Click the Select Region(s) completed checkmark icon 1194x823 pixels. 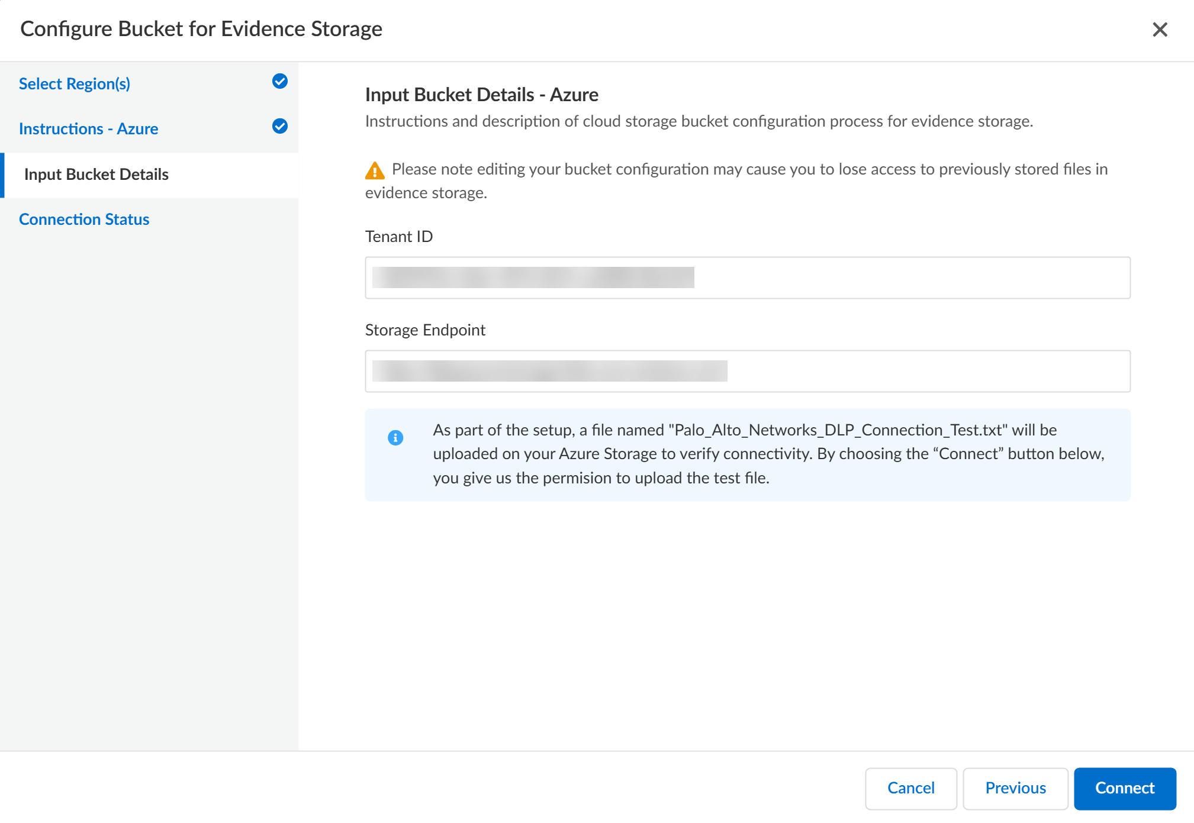click(x=280, y=82)
